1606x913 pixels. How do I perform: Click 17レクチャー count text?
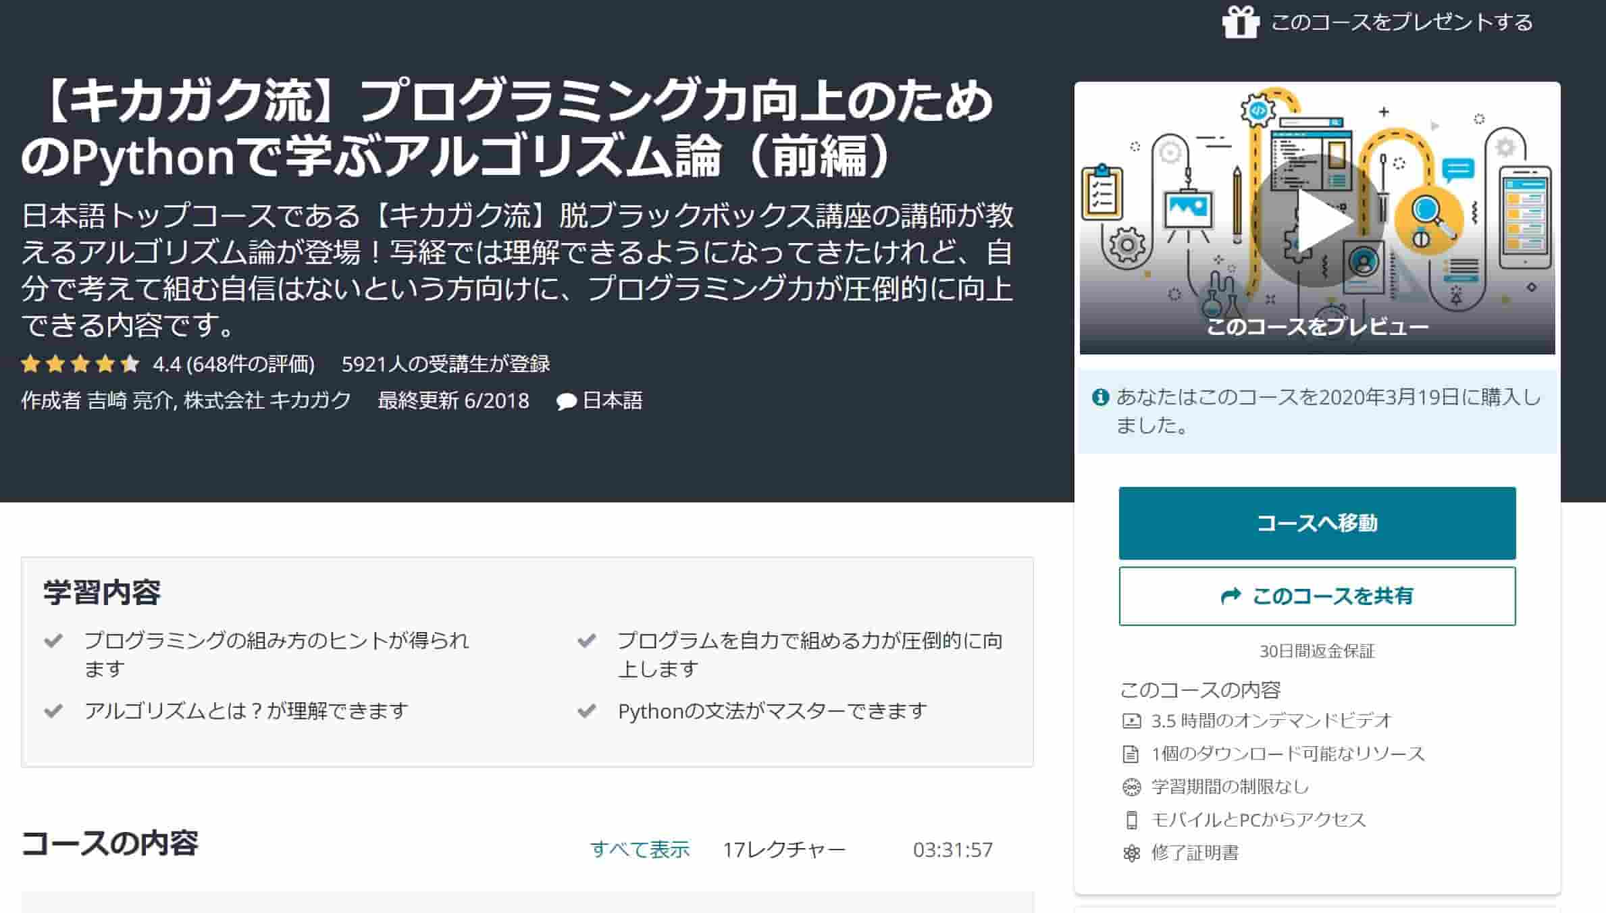[x=784, y=850]
